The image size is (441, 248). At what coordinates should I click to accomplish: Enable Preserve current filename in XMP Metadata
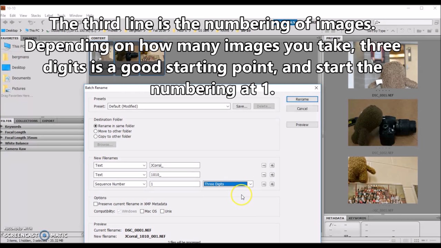tap(130, 204)
